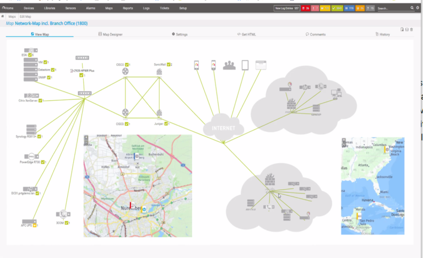Click the Datastore status check indicator

[x=53, y=69]
